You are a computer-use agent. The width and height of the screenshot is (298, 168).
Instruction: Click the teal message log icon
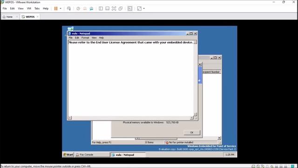click(x=293, y=166)
